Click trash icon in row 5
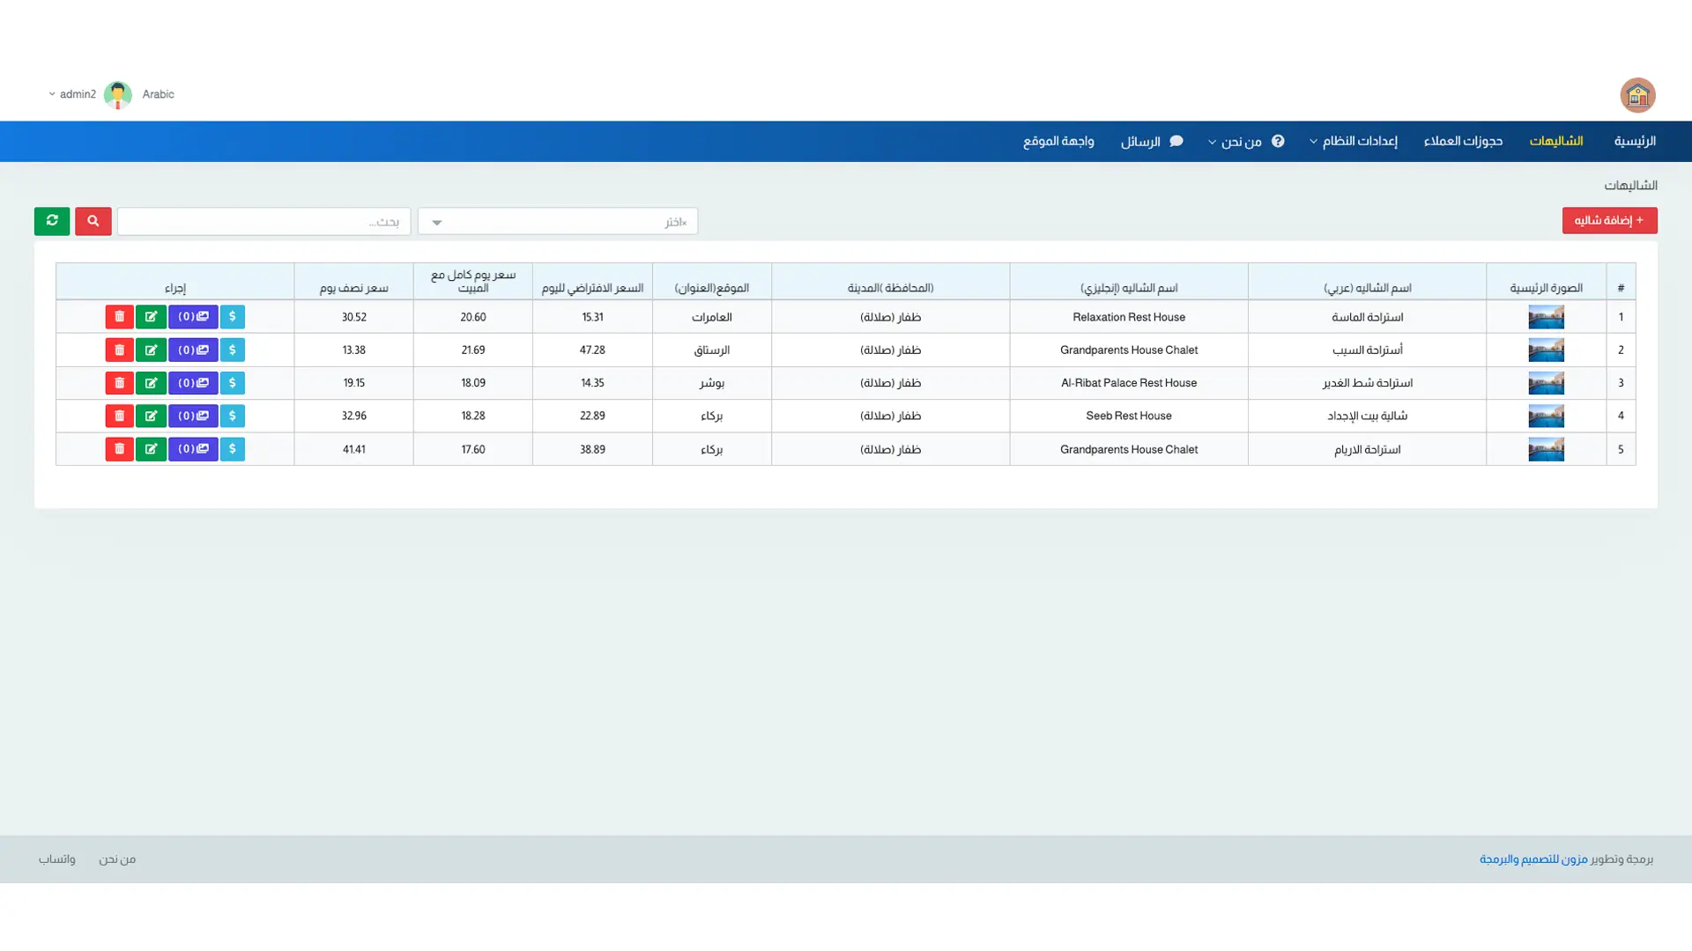 (119, 449)
